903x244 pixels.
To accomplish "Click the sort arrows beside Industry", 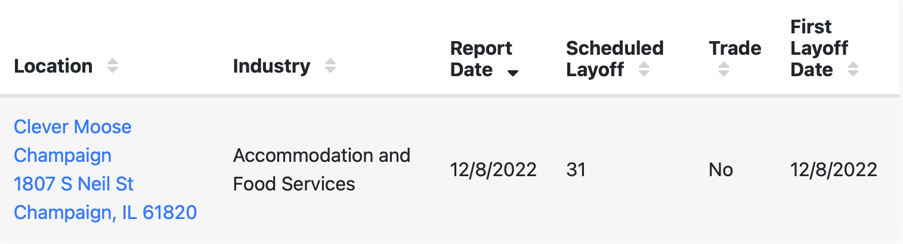I will [x=330, y=66].
